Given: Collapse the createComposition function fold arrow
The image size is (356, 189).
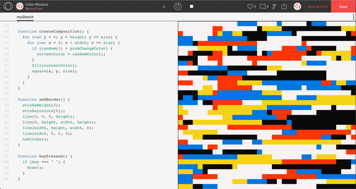Looking at the screenshot, I should [x=3, y=32].
